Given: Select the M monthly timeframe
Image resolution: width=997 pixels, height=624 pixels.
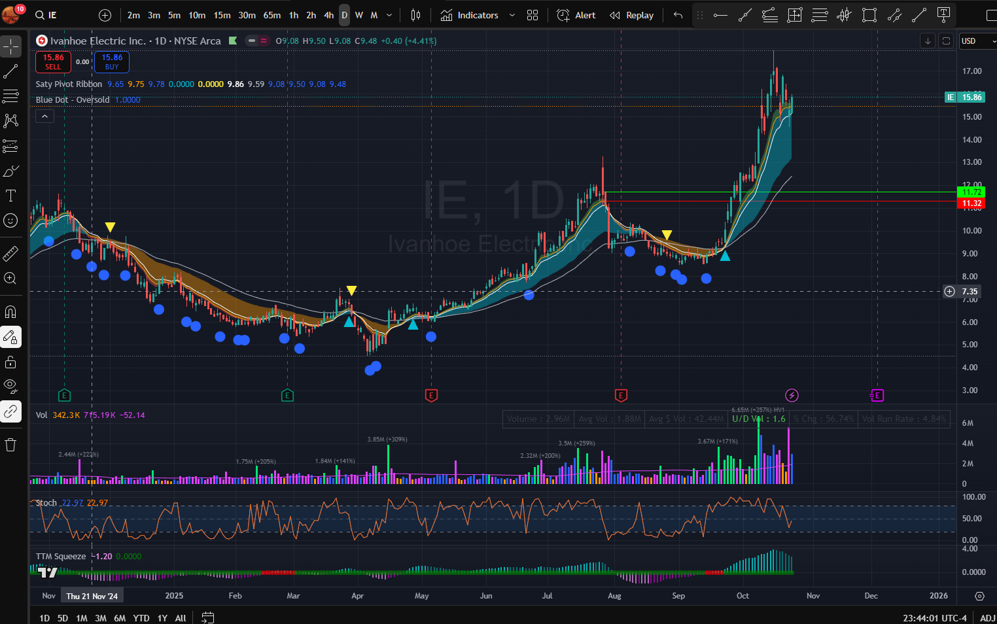Looking at the screenshot, I should (374, 15).
